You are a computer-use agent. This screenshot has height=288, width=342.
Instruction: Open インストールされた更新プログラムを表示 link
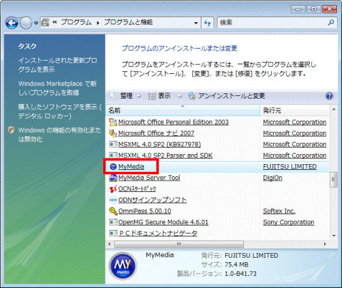[x=58, y=65]
